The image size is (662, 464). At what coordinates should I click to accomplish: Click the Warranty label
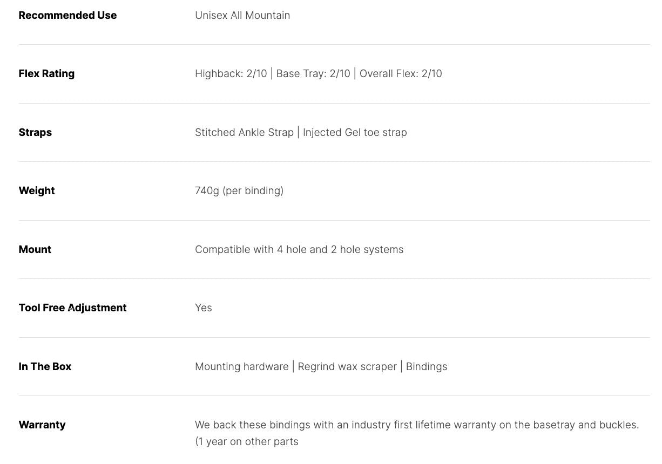pyautogui.click(x=42, y=425)
